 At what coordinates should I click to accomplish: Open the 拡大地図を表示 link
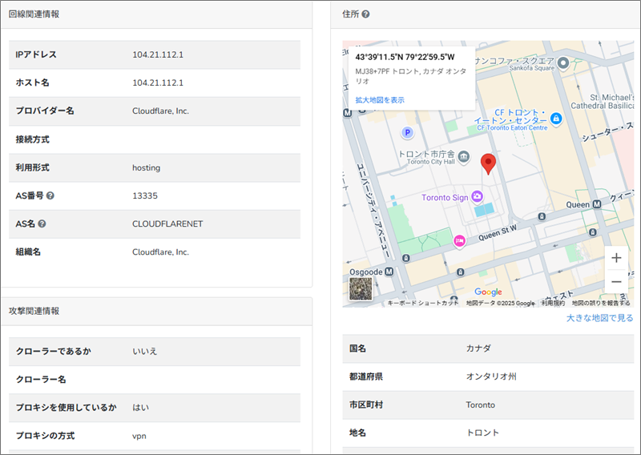point(380,100)
